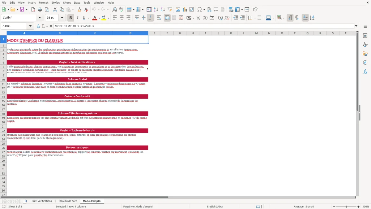
Task: Format cell as percent
Action: point(198,18)
